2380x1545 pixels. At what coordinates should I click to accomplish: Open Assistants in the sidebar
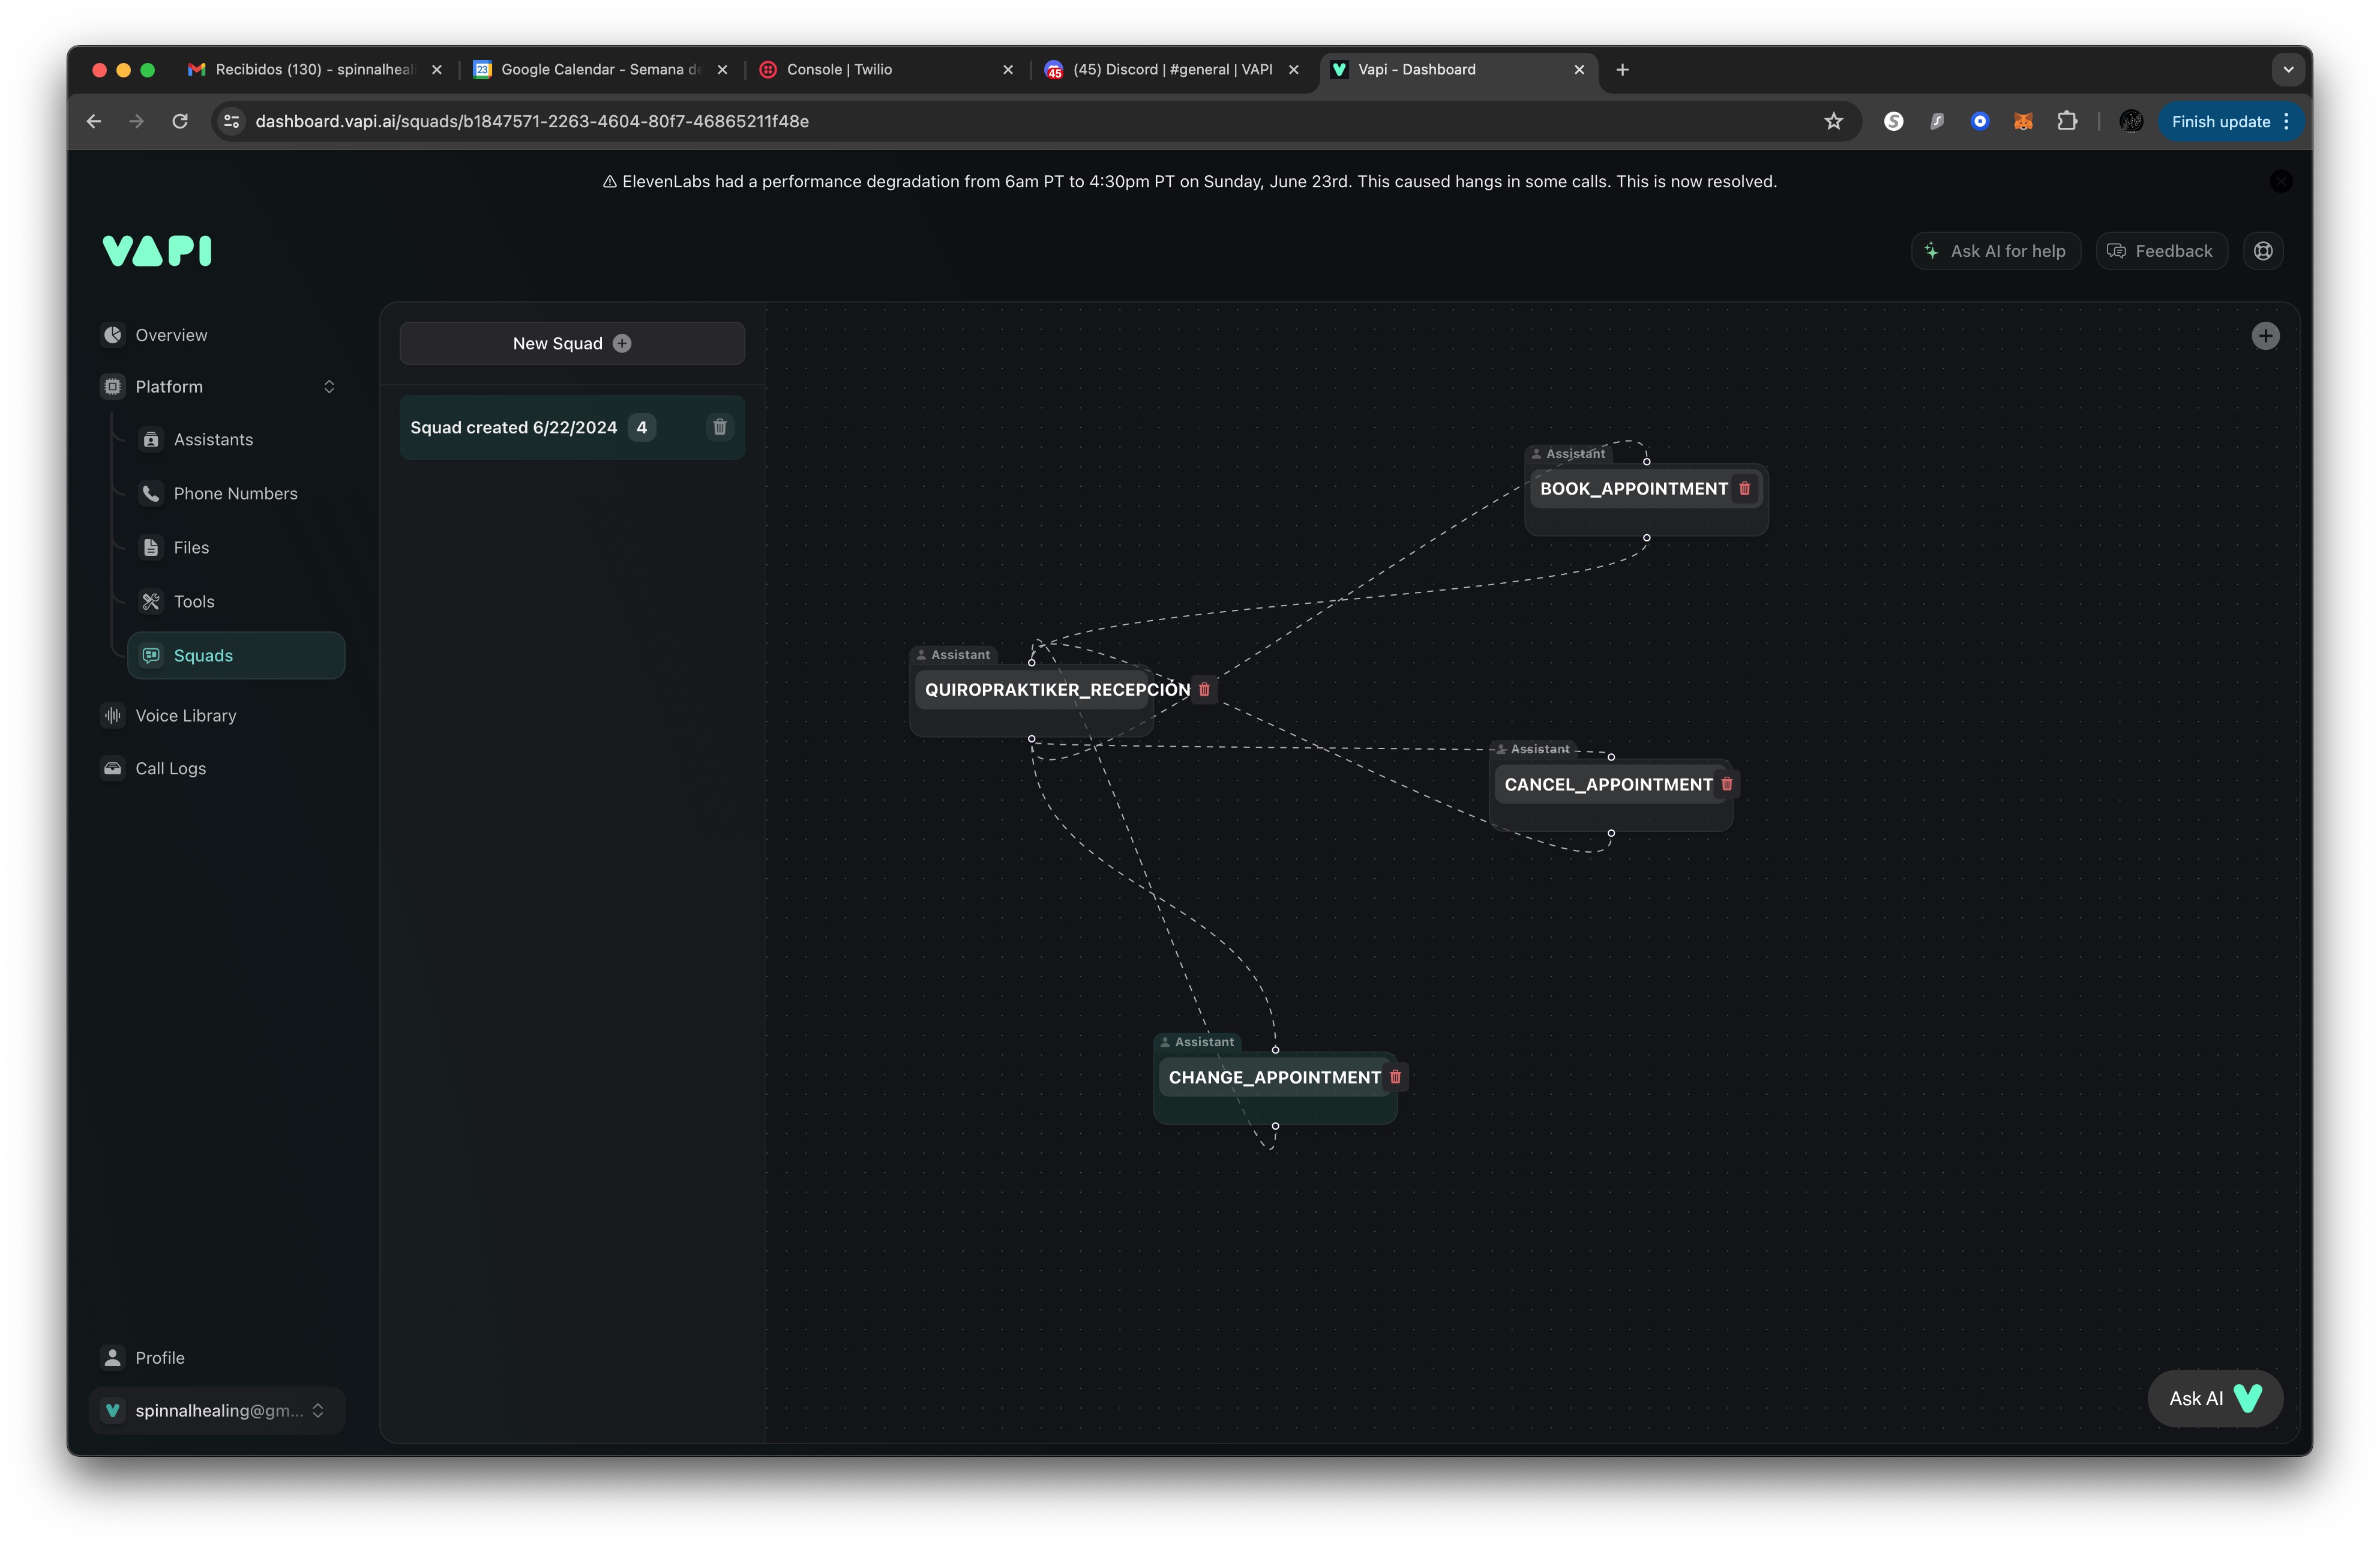click(213, 440)
